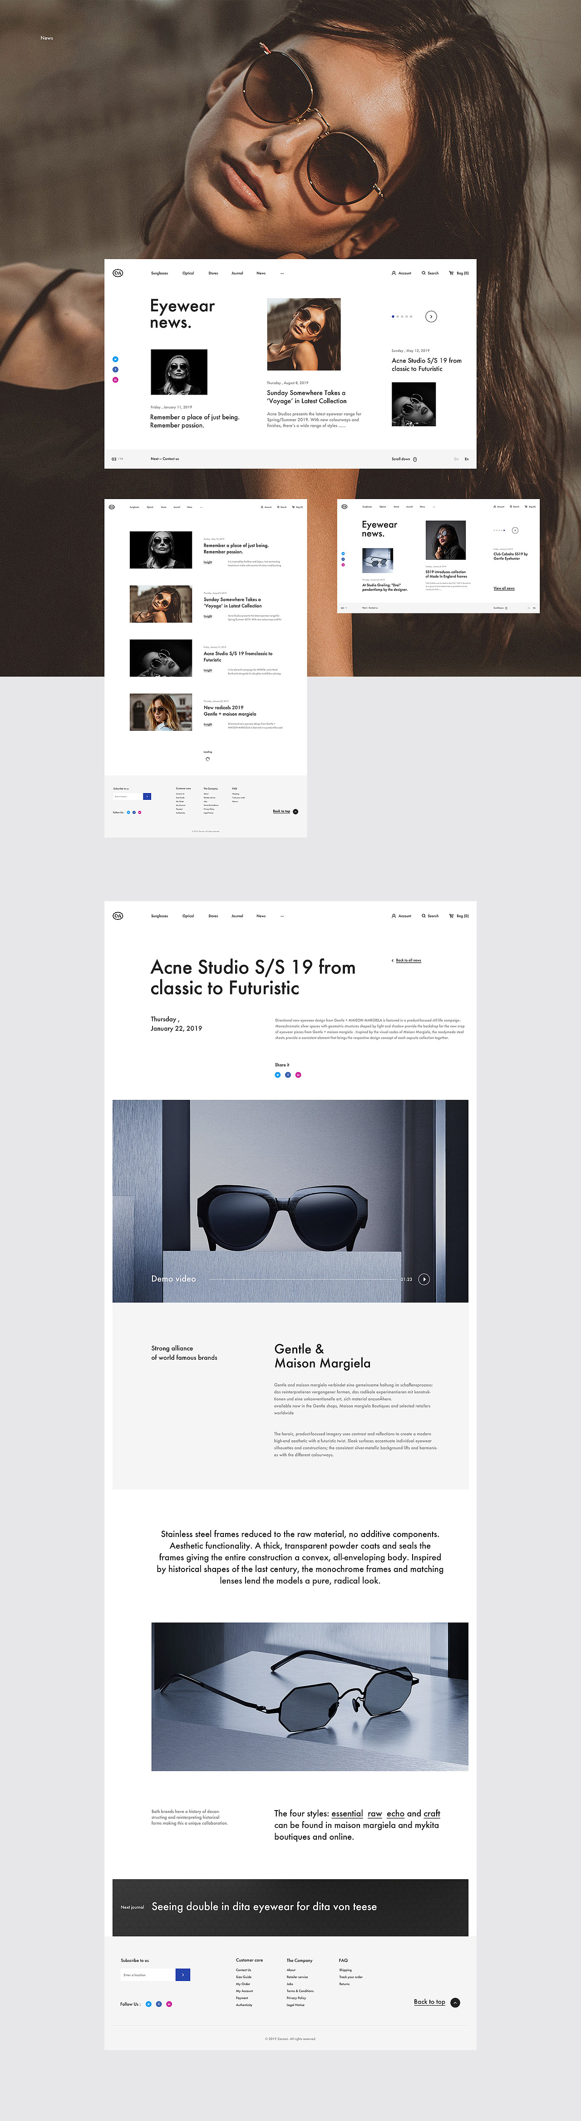Open the Stores menu in the top page
Image resolution: width=581 pixels, height=2121 pixels.
click(213, 273)
